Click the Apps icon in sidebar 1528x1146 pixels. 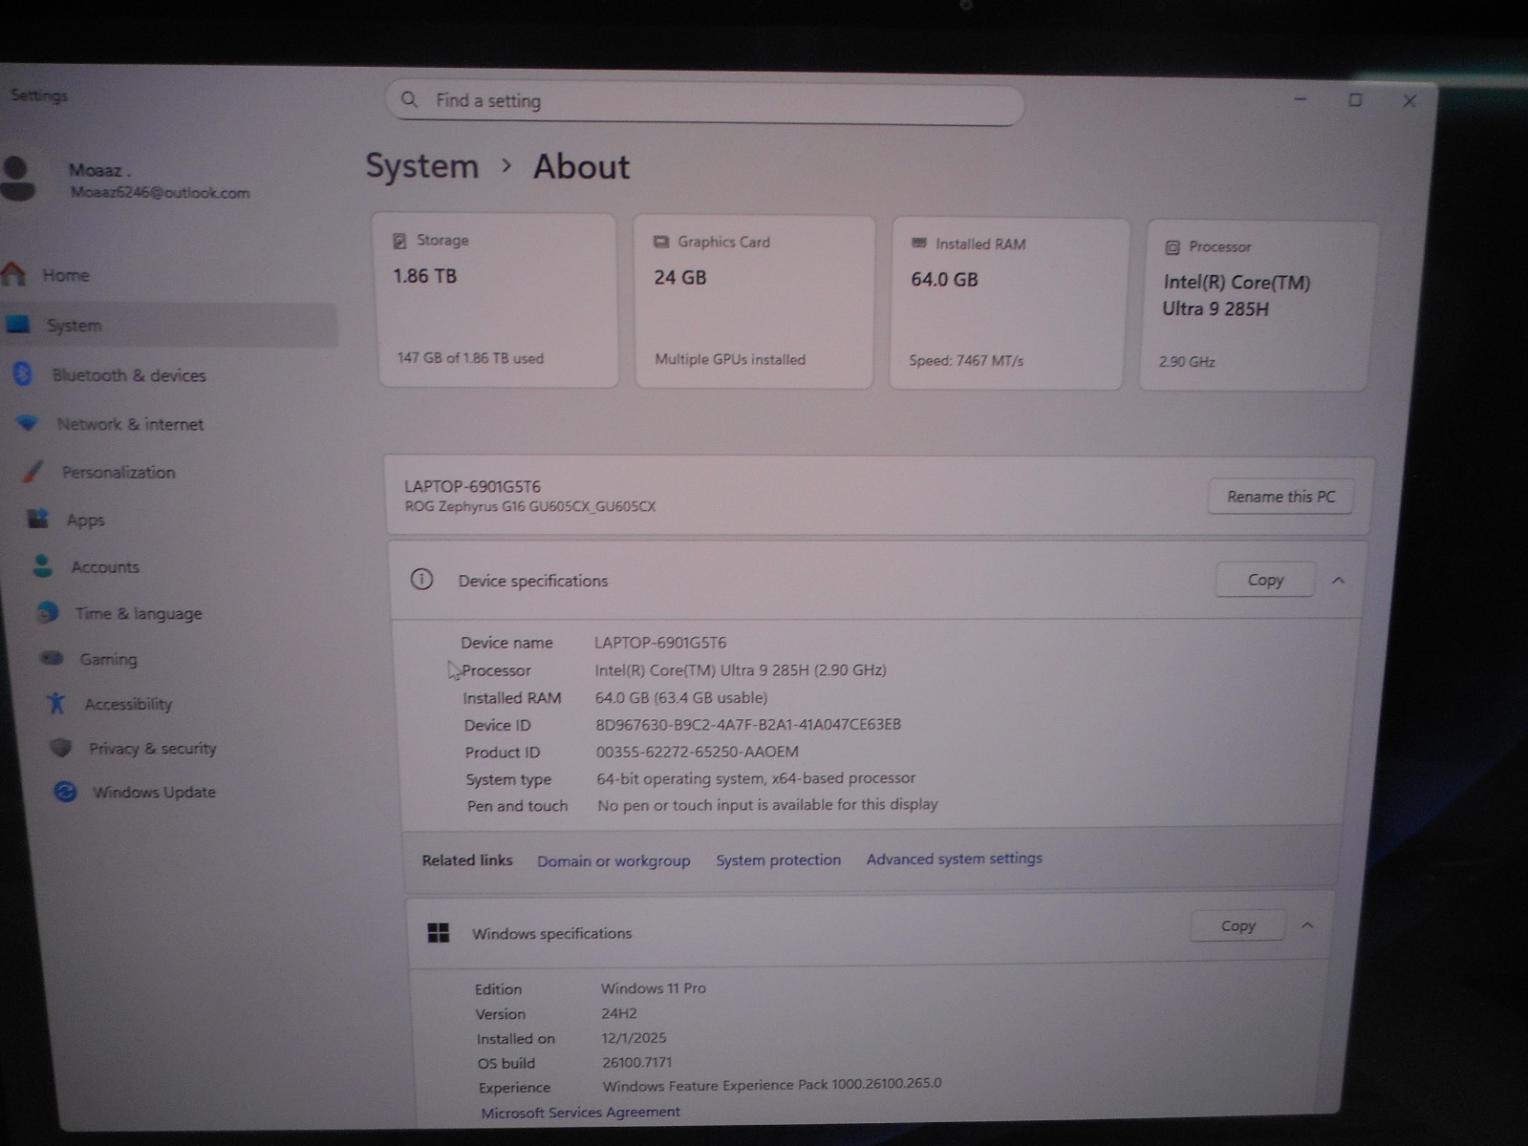(x=38, y=519)
